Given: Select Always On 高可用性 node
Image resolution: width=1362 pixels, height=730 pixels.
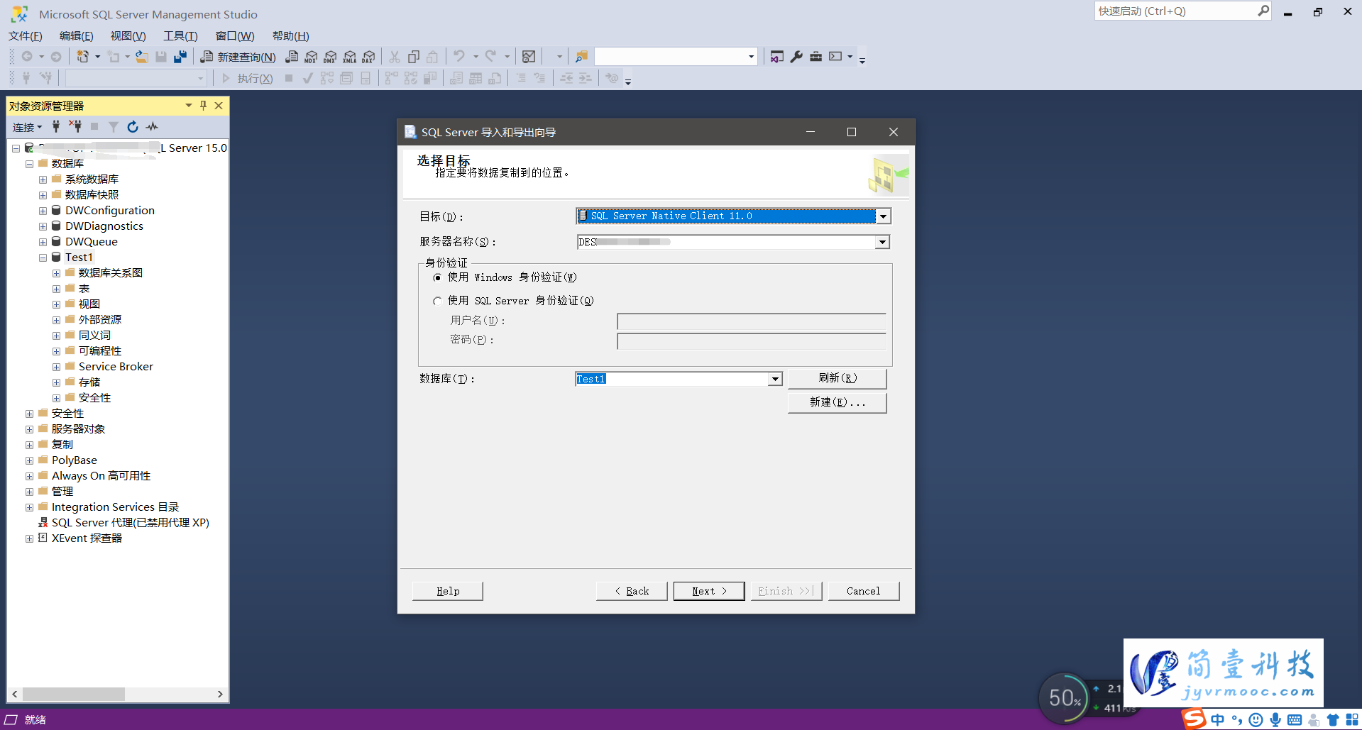Looking at the screenshot, I should coord(101,476).
